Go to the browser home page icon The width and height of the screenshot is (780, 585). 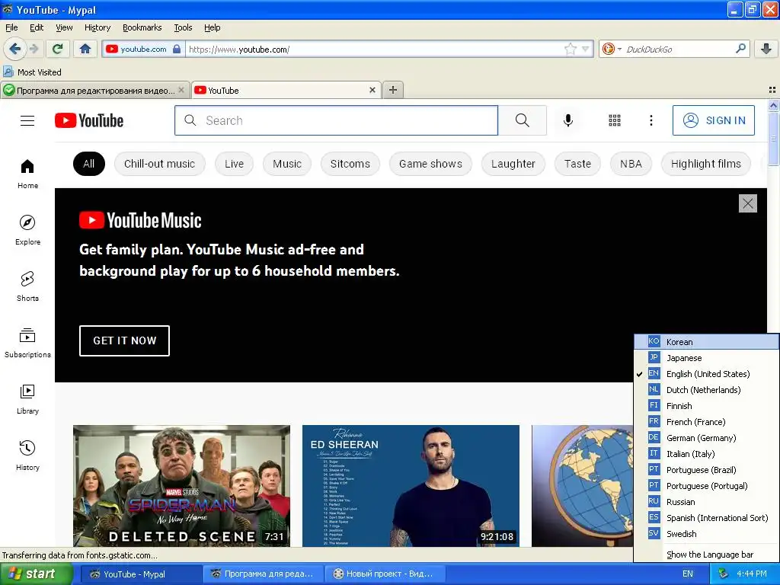85,49
